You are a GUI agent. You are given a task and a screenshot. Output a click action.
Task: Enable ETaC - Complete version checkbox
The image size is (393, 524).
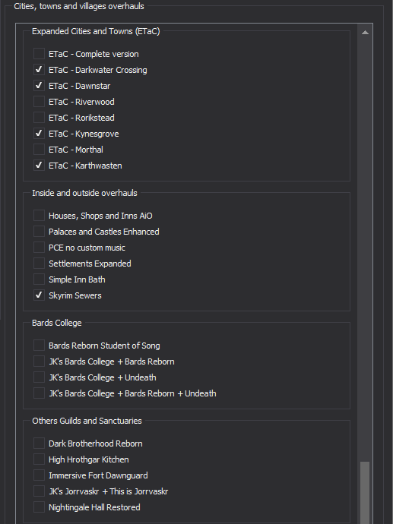click(x=39, y=53)
